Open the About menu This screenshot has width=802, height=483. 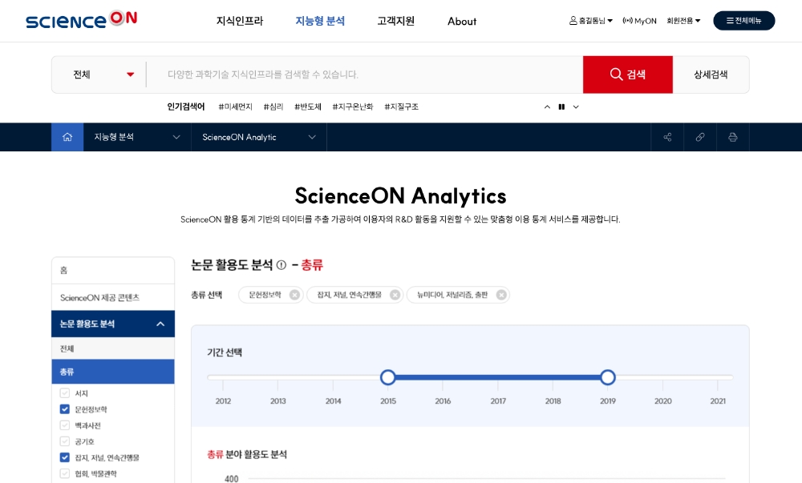pyautogui.click(x=462, y=21)
